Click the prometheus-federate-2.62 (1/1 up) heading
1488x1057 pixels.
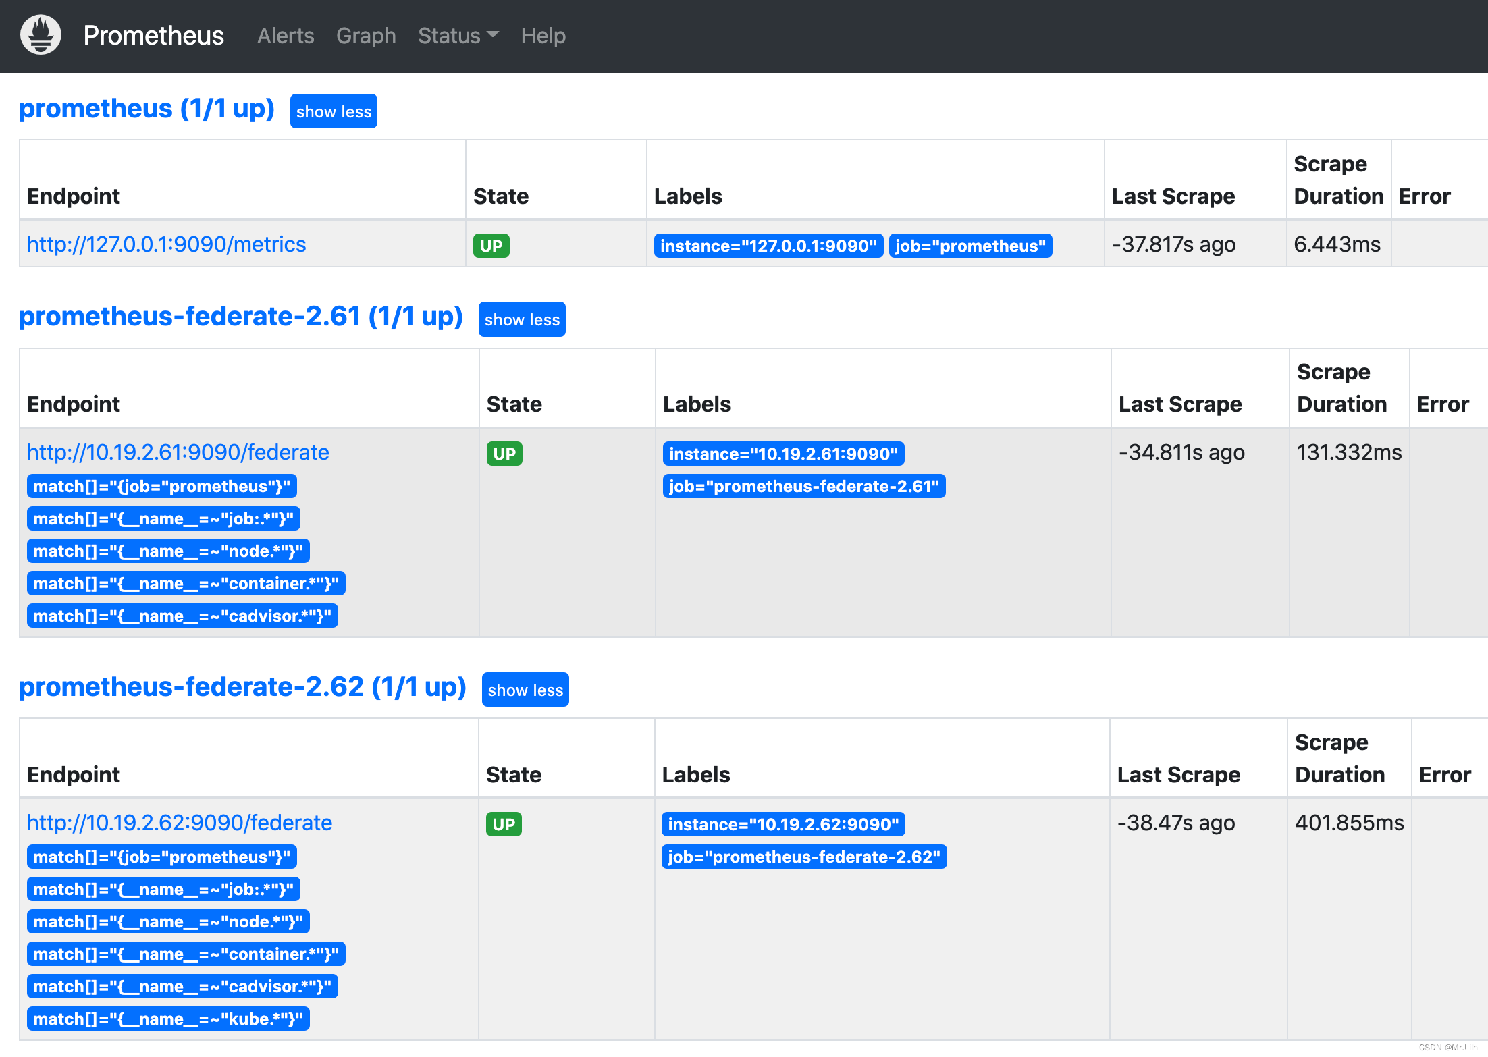click(x=242, y=687)
